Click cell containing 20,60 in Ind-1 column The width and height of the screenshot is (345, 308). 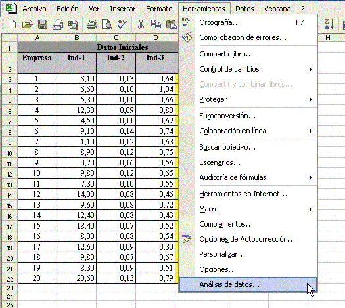(x=77, y=278)
